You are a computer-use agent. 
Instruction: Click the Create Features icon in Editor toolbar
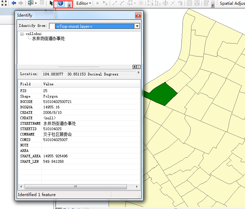pos(206,3)
